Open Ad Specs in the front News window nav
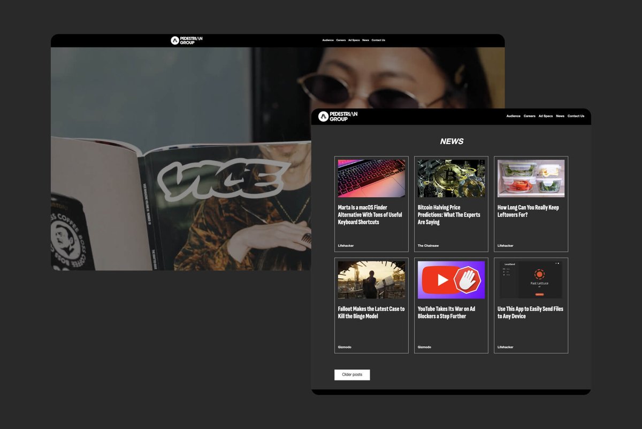 tap(545, 116)
